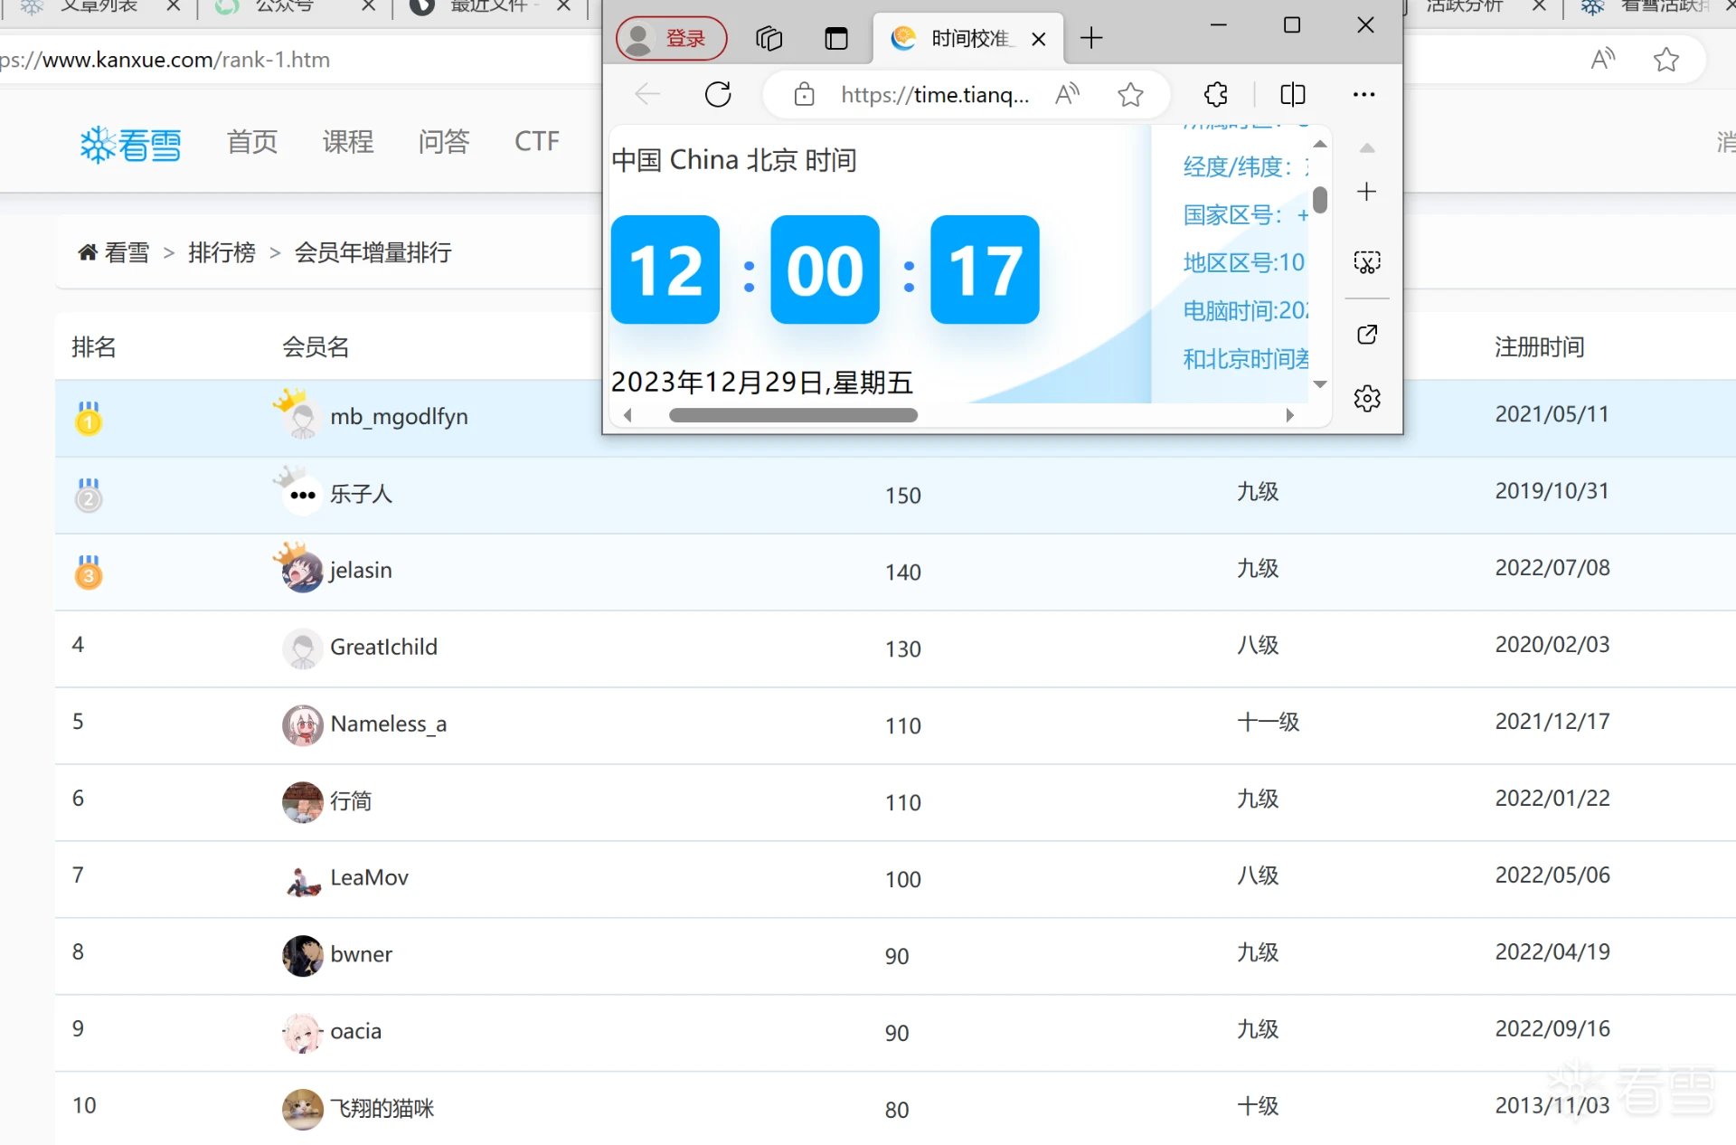Screen dimensions: 1736x1145
Task: Select the CTF navigation item
Action: (x=536, y=142)
